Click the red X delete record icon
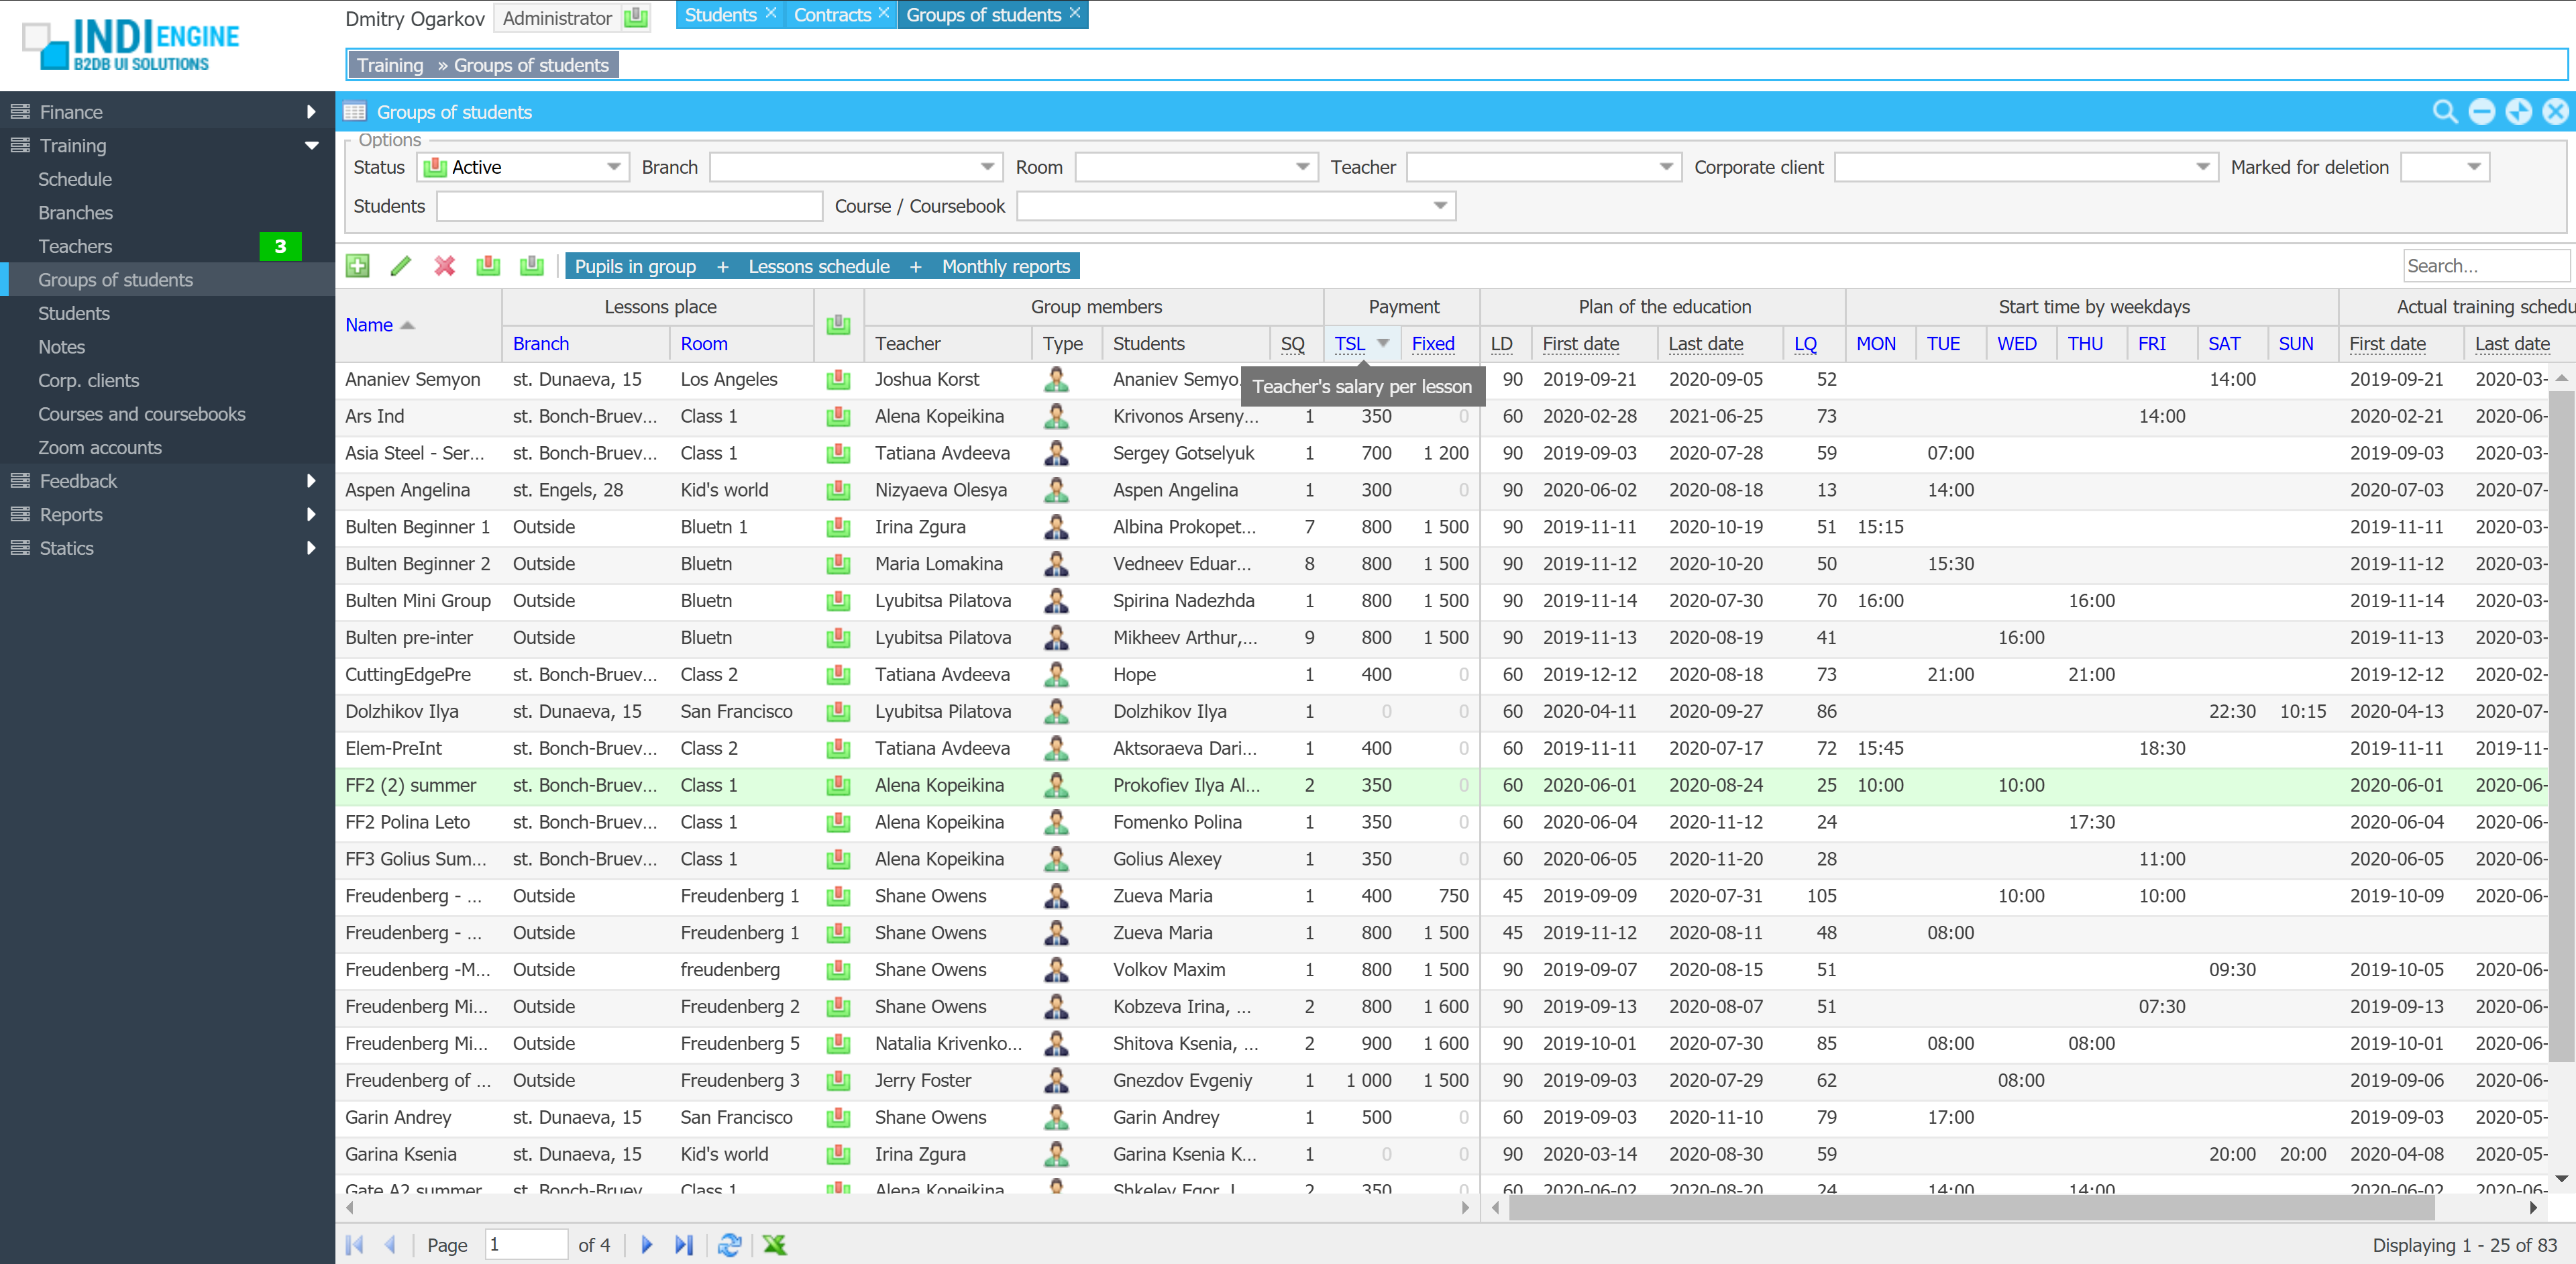The width and height of the screenshot is (2576, 1264). [444, 266]
